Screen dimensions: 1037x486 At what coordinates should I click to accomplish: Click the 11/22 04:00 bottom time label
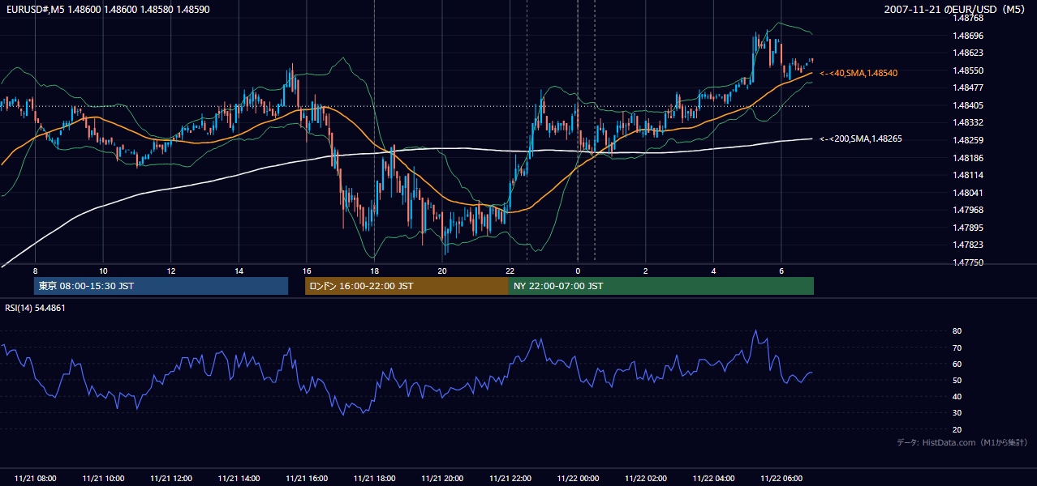coord(713,479)
